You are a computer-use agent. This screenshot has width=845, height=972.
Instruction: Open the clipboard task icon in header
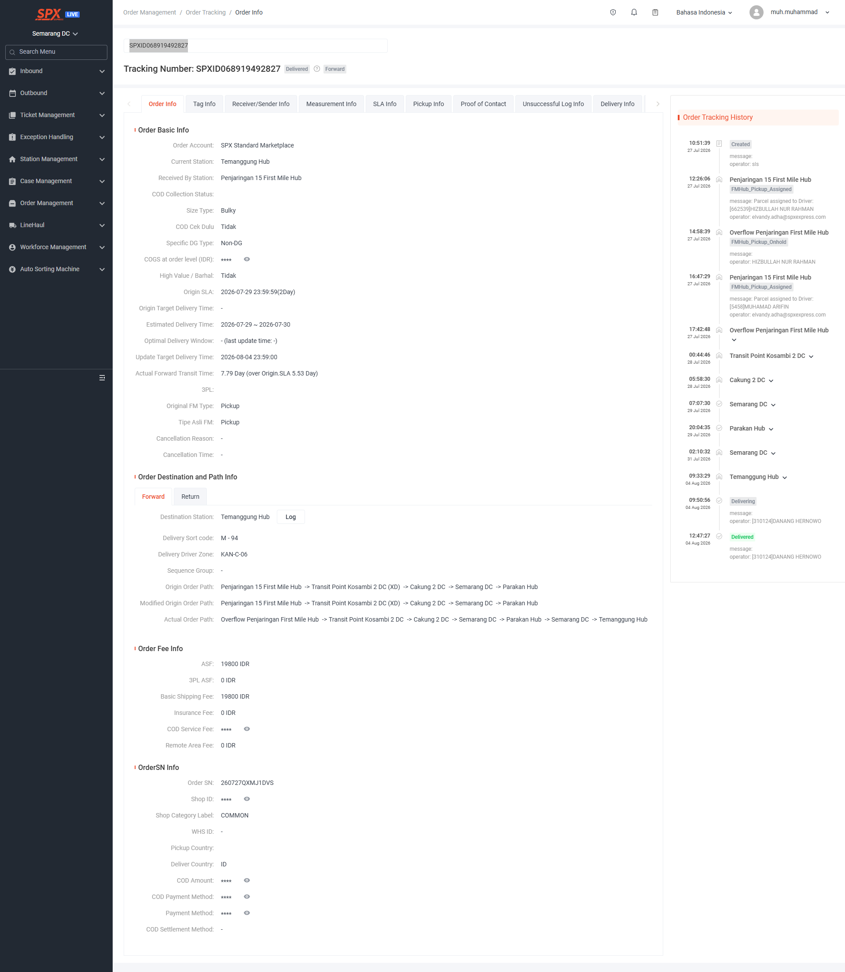point(655,12)
